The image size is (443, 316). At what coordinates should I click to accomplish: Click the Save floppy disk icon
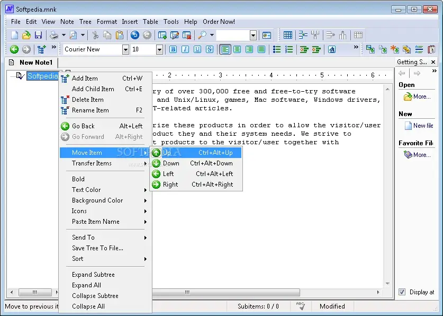point(38,35)
